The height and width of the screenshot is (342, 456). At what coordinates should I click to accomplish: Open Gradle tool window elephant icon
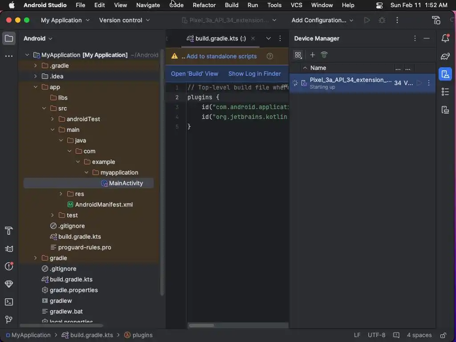445,56
